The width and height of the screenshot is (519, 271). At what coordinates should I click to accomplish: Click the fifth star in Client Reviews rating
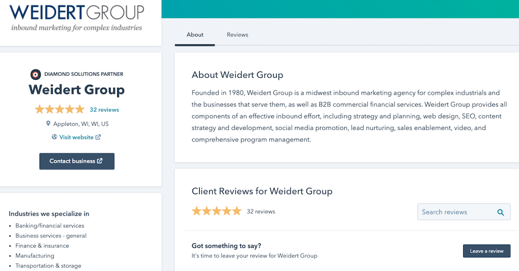pyautogui.click(x=236, y=211)
